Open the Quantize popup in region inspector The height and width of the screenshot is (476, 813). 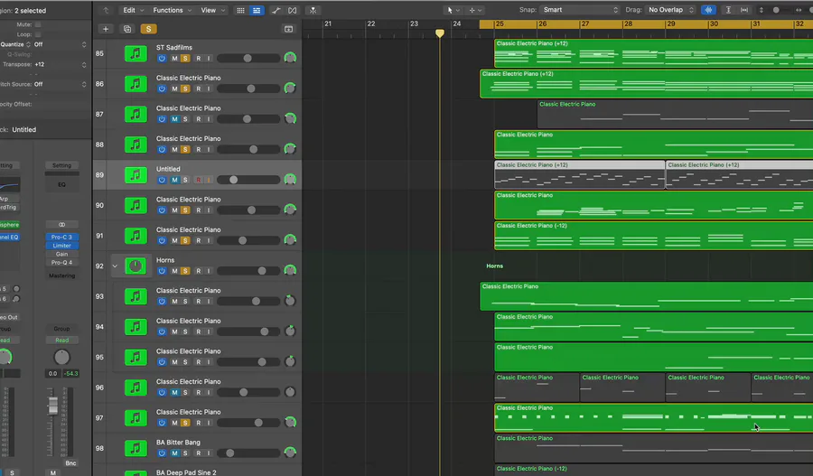pyautogui.click(x=60, y=44)
